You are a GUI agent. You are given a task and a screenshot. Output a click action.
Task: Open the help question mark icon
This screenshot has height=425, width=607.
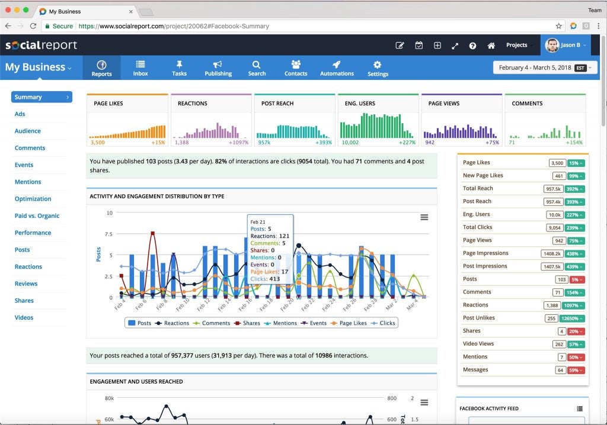pyautogui.click(x=472, y=45)
